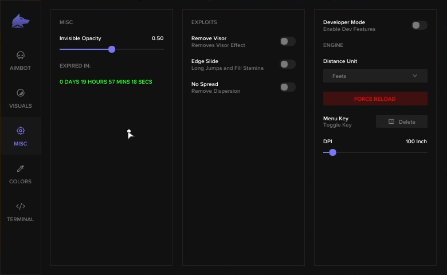This screenshot has height=275, width=447.
Task: Click the wolf logo in the sidebar
Action: point(20,21)
